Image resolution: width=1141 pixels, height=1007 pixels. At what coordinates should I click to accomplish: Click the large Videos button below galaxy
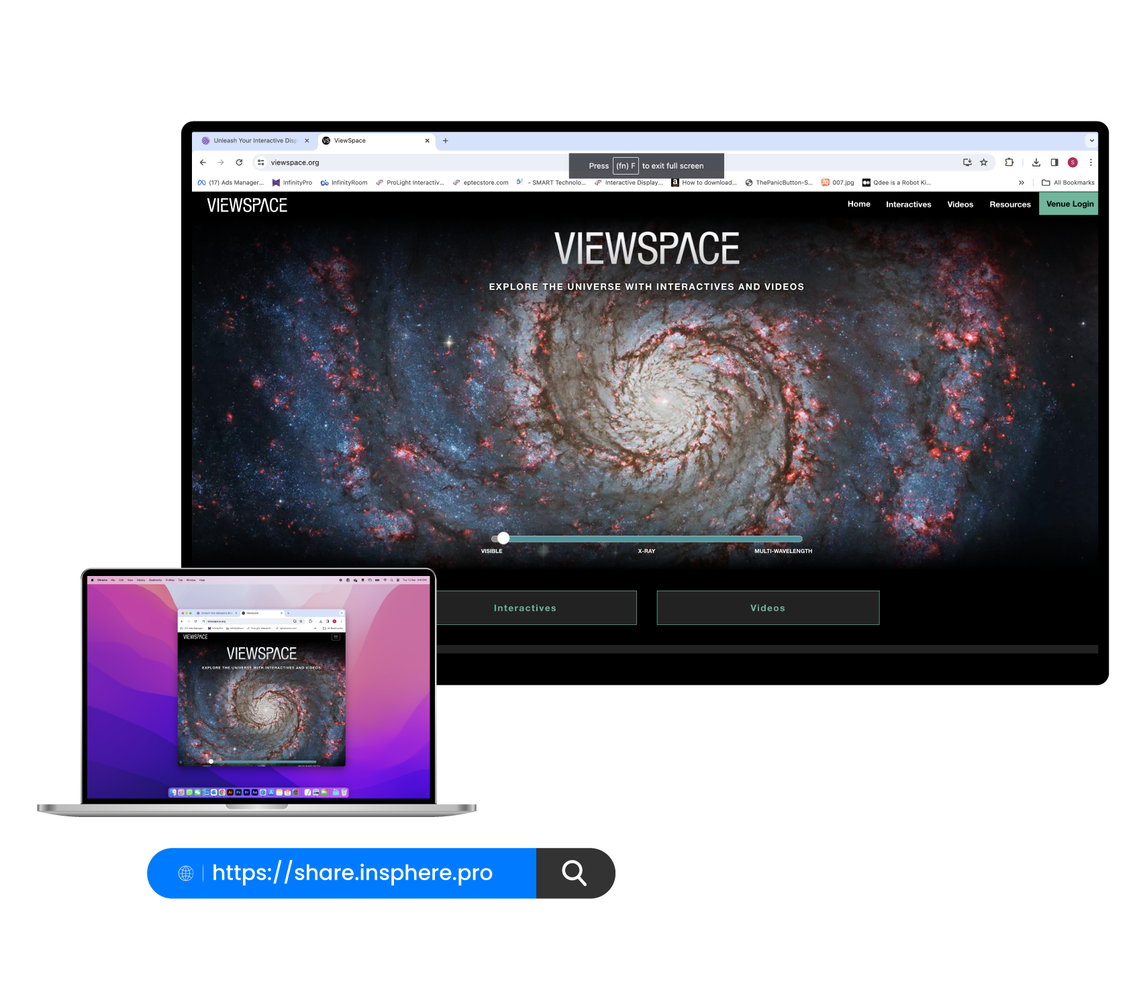click(x=768, y=608)
